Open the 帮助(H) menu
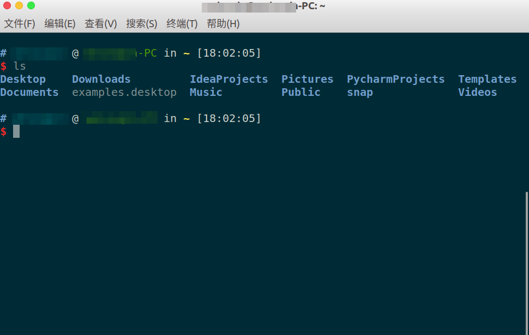 click(223, 24)
